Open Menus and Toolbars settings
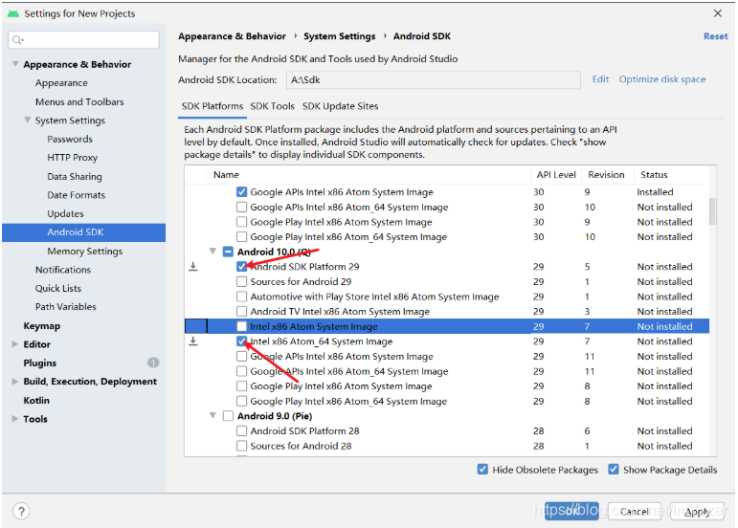Viewport: 738px width, 528px height. point(79,101)
